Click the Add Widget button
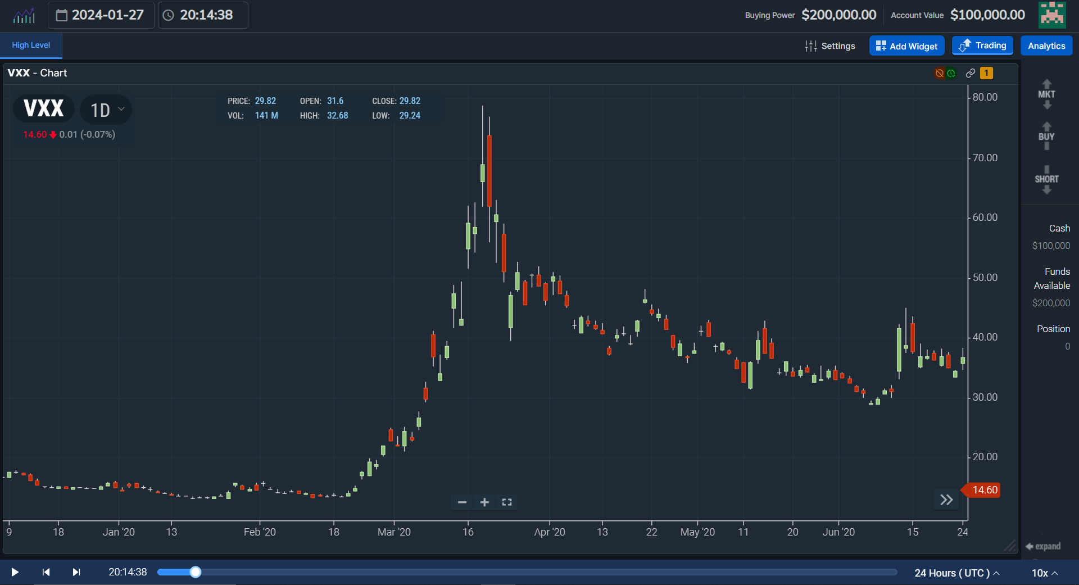 click(906, 46)
